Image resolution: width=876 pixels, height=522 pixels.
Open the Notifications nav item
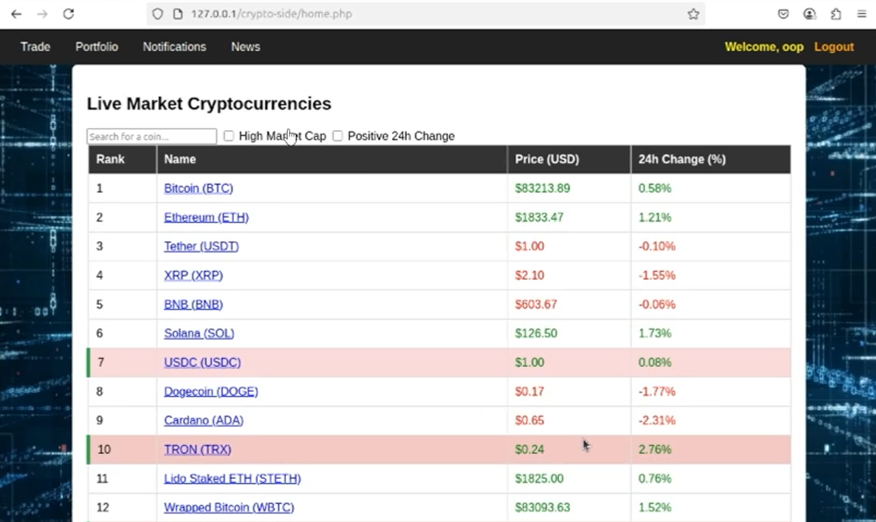point(175,47)
